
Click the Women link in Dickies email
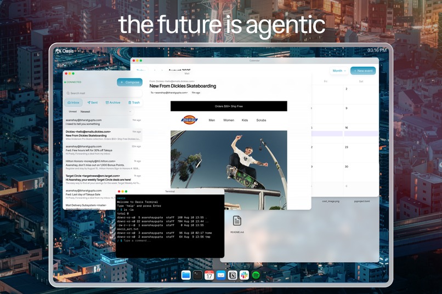(229, 120)
